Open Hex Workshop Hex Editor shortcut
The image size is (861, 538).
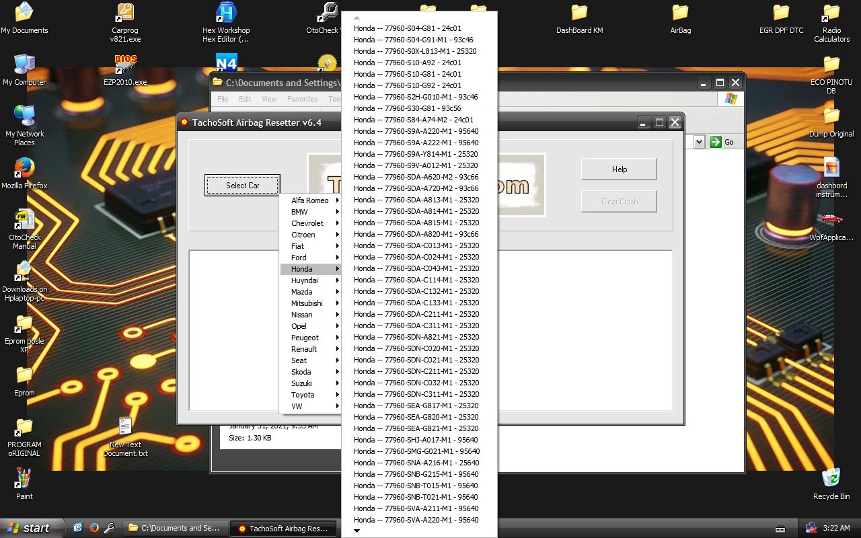226,13
